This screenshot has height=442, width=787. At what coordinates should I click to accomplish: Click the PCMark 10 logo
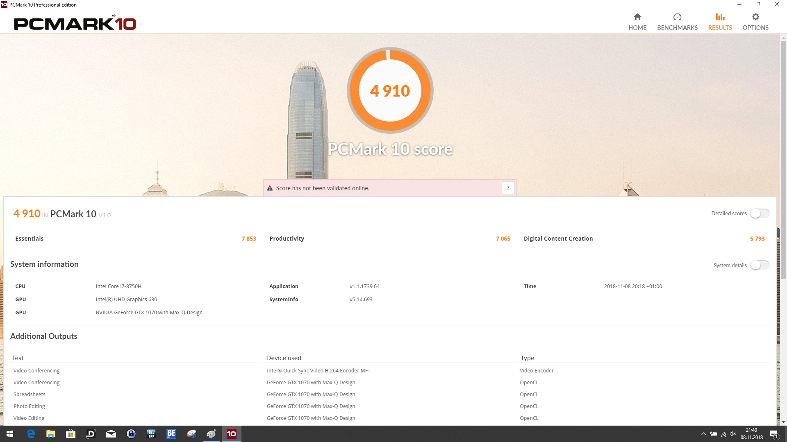75,23
